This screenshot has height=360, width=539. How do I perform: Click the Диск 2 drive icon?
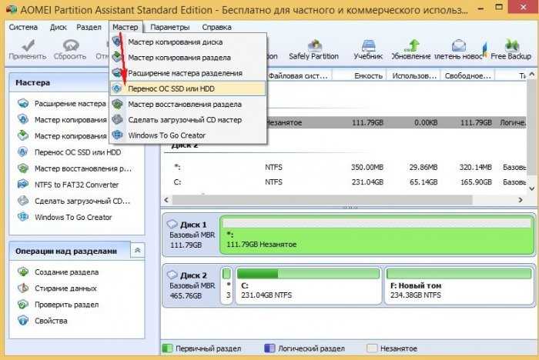[x=172, y=275]
